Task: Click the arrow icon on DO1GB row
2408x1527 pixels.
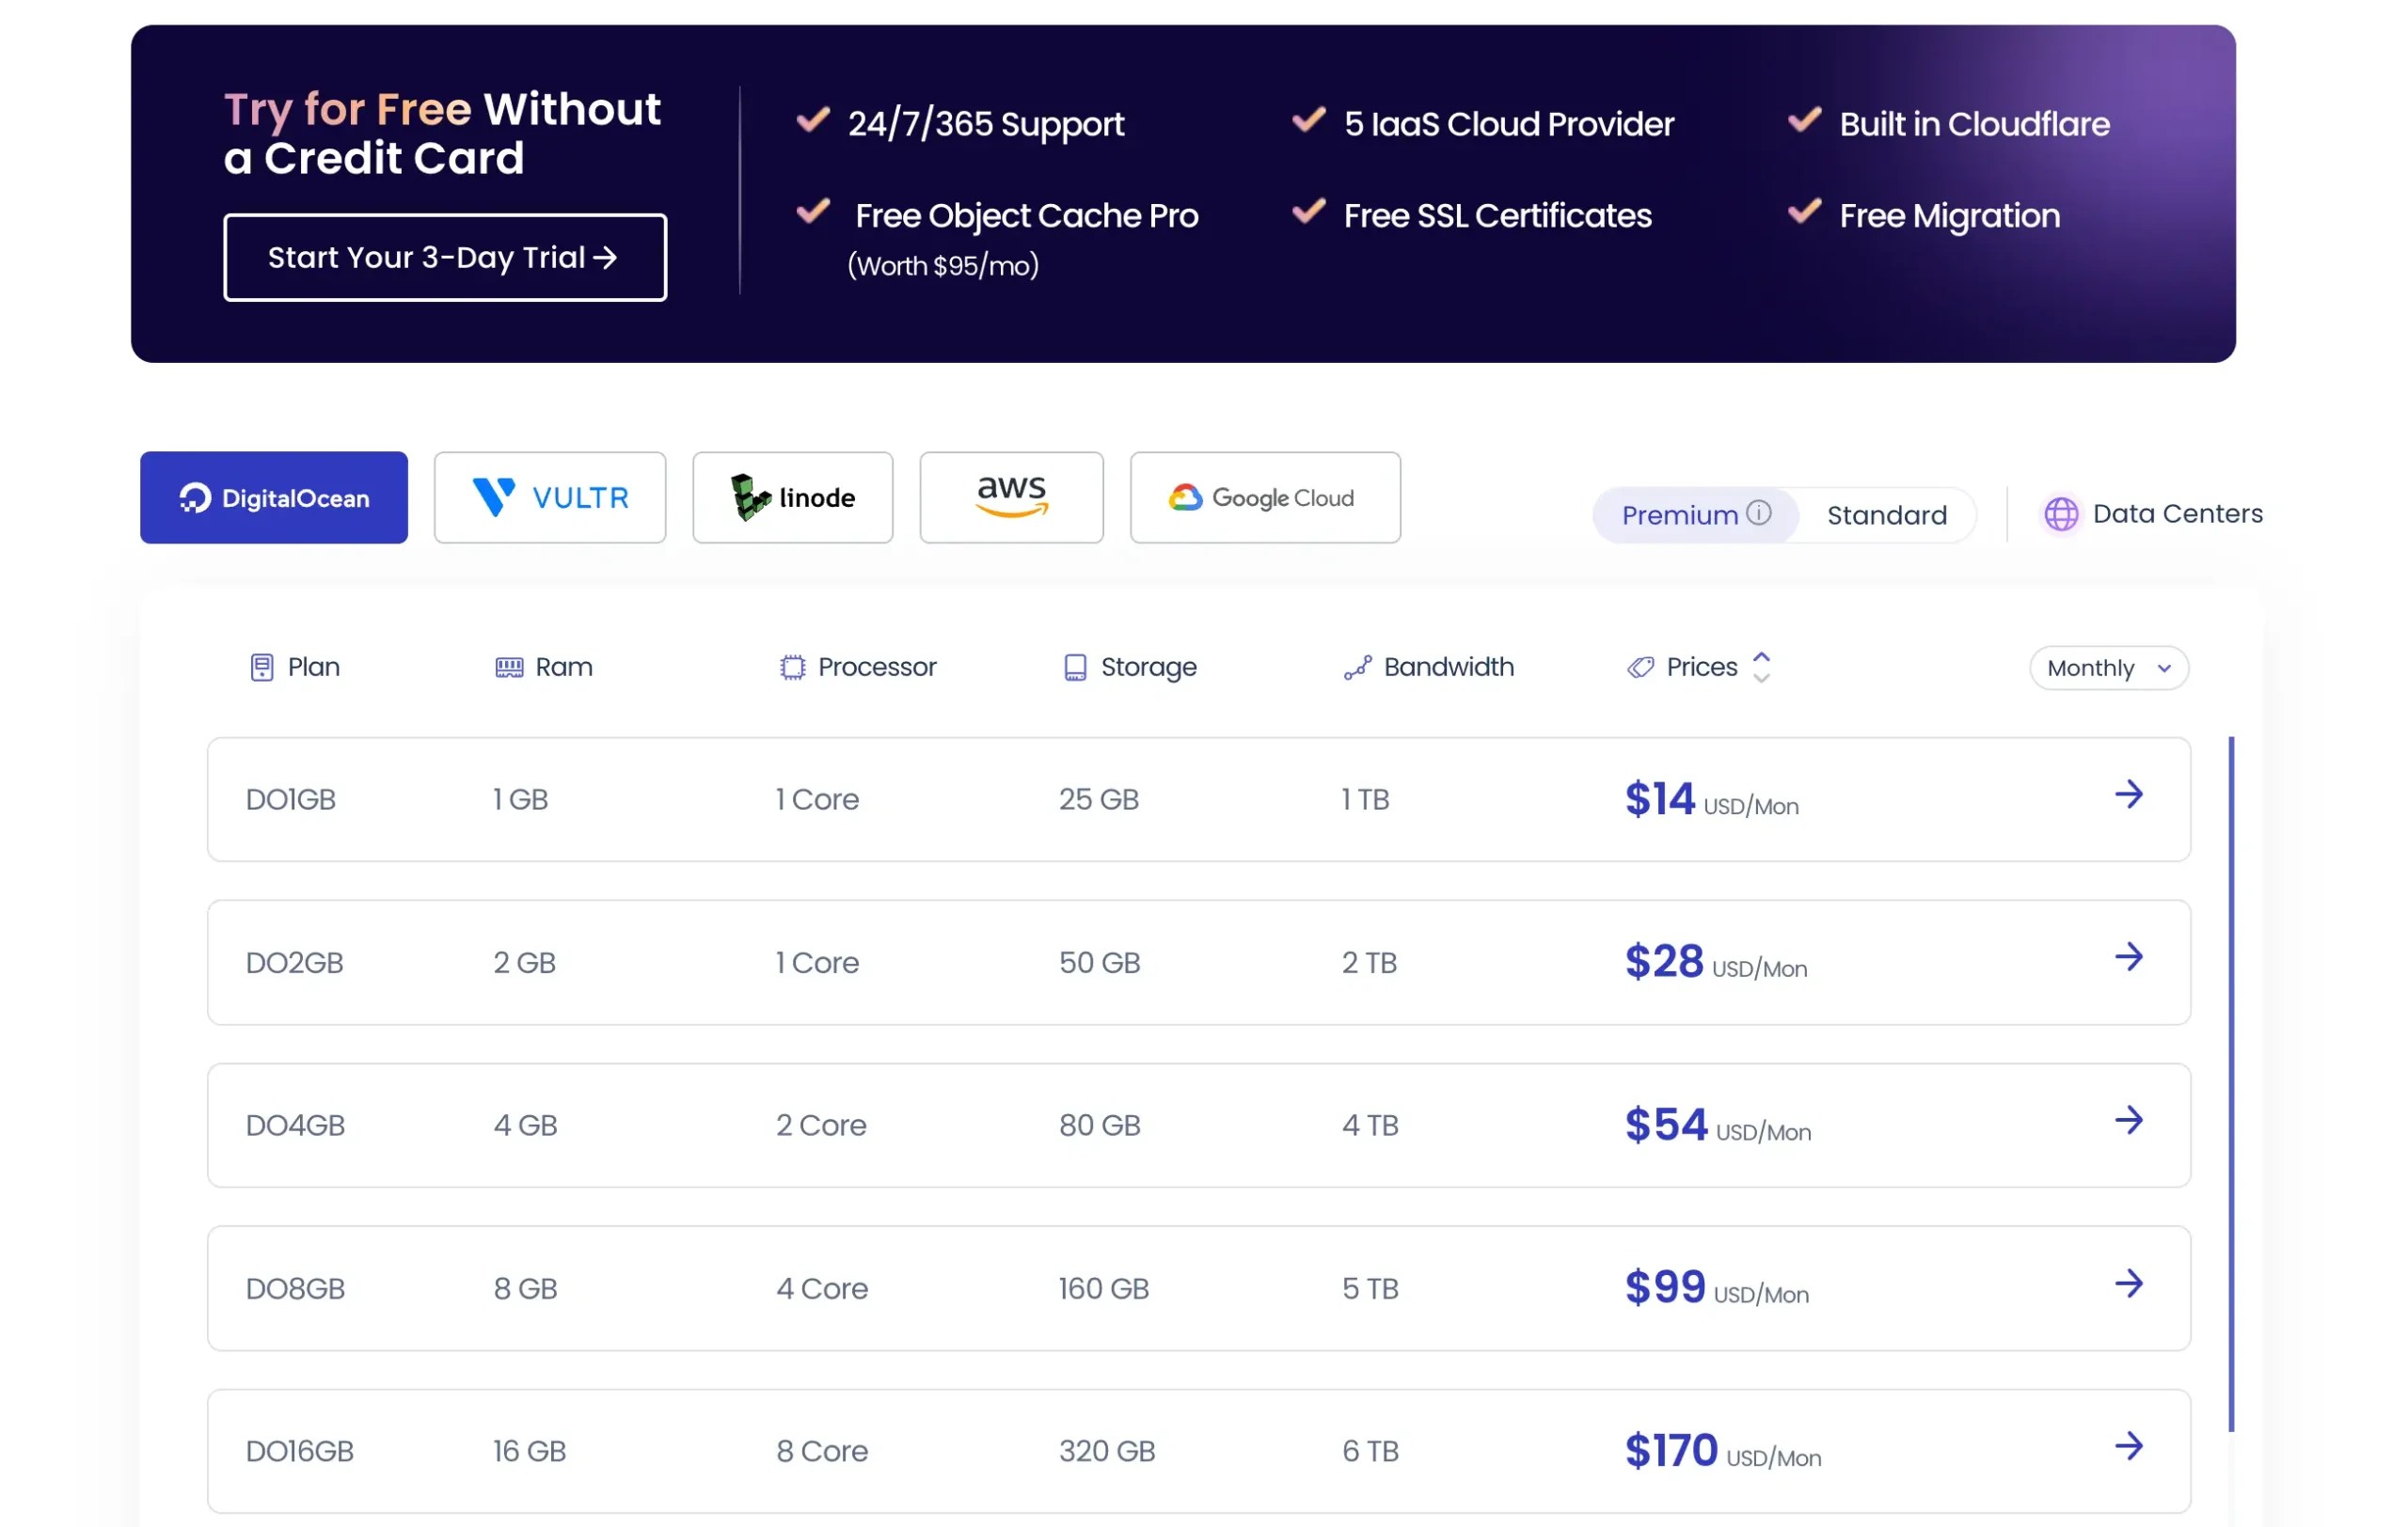Action: click(x=2128, y=795)
